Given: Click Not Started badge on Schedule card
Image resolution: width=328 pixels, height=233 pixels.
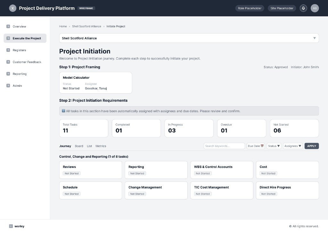Looking at the screenshot, I should [71, 194].
